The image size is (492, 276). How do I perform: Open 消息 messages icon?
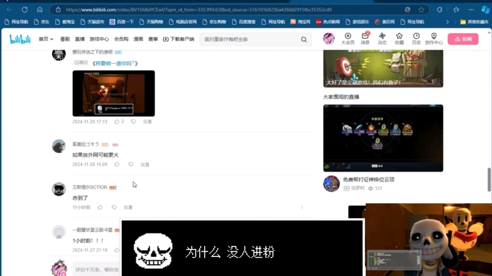click(365, 39)
